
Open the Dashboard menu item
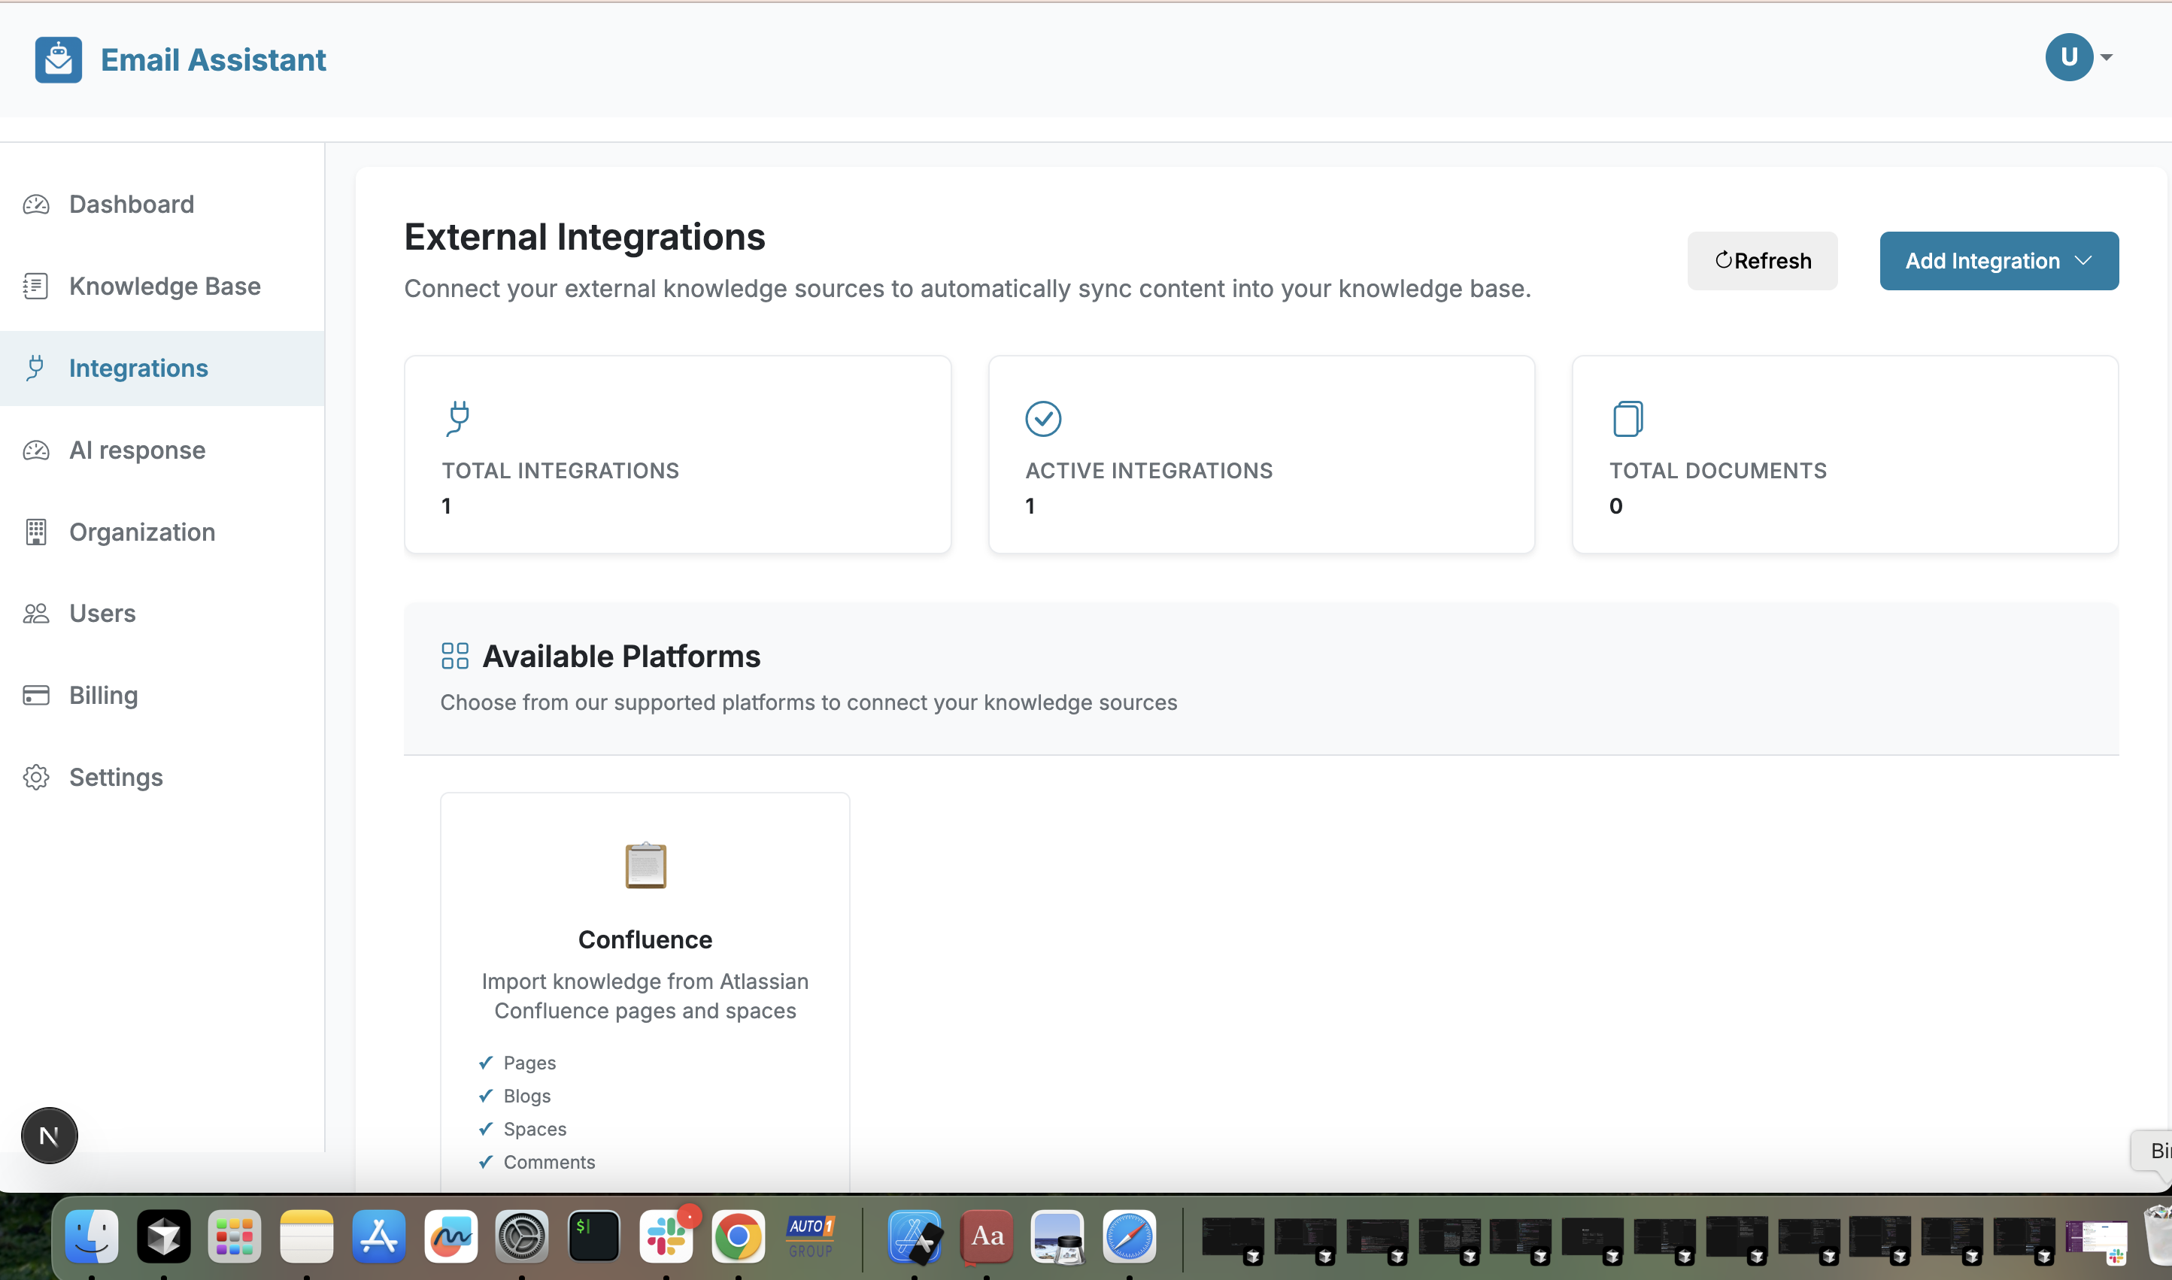(162, 205)
